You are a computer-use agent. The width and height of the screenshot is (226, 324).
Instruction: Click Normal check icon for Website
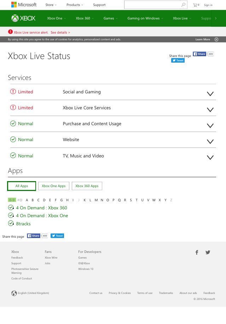[x=13, y=139]
